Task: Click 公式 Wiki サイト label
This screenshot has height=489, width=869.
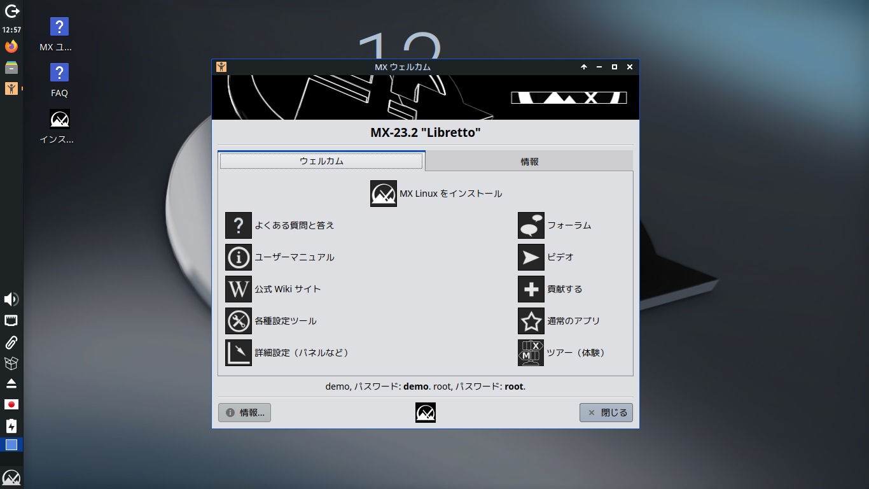Action: click(288, 289)
